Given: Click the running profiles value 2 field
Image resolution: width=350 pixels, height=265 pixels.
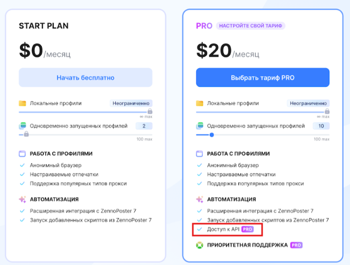Looking at the screenshot, I should click(144, 126).
